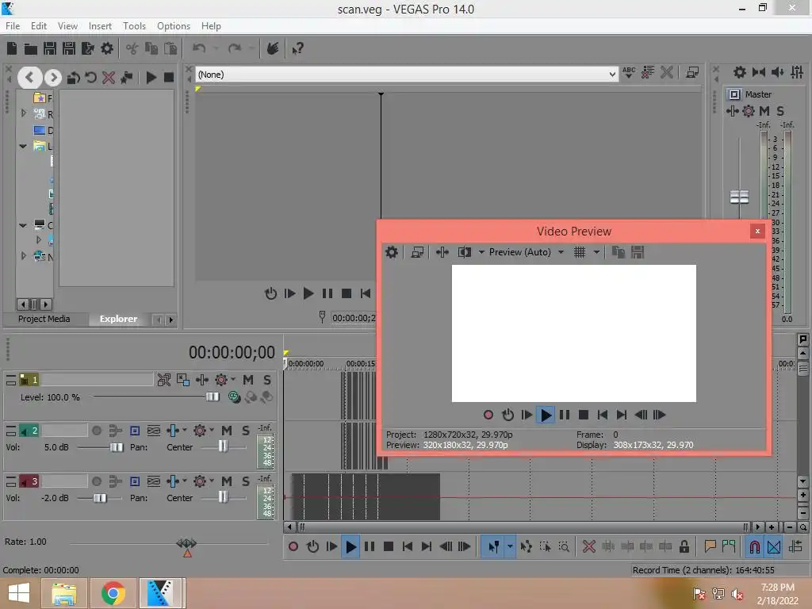
Task: Click the Dim output speaker icon in Master panel
Action: 777,72
